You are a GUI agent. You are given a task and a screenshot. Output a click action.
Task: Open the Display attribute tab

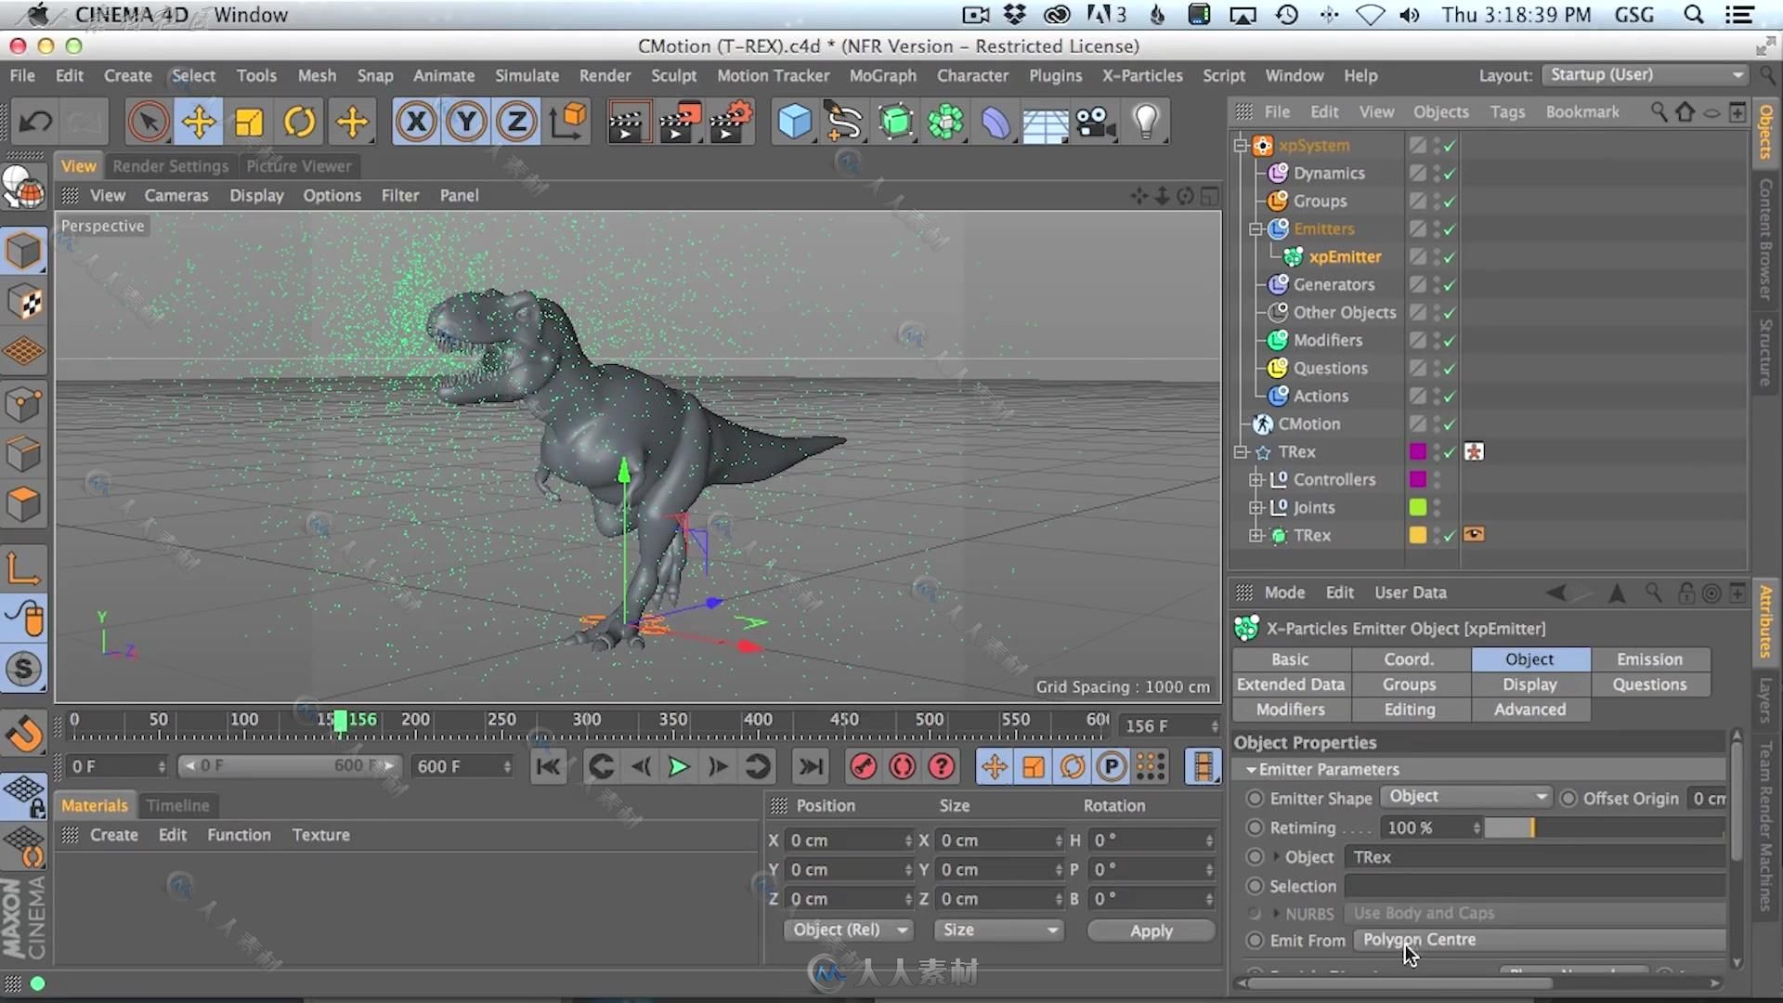pos(1529,684)
